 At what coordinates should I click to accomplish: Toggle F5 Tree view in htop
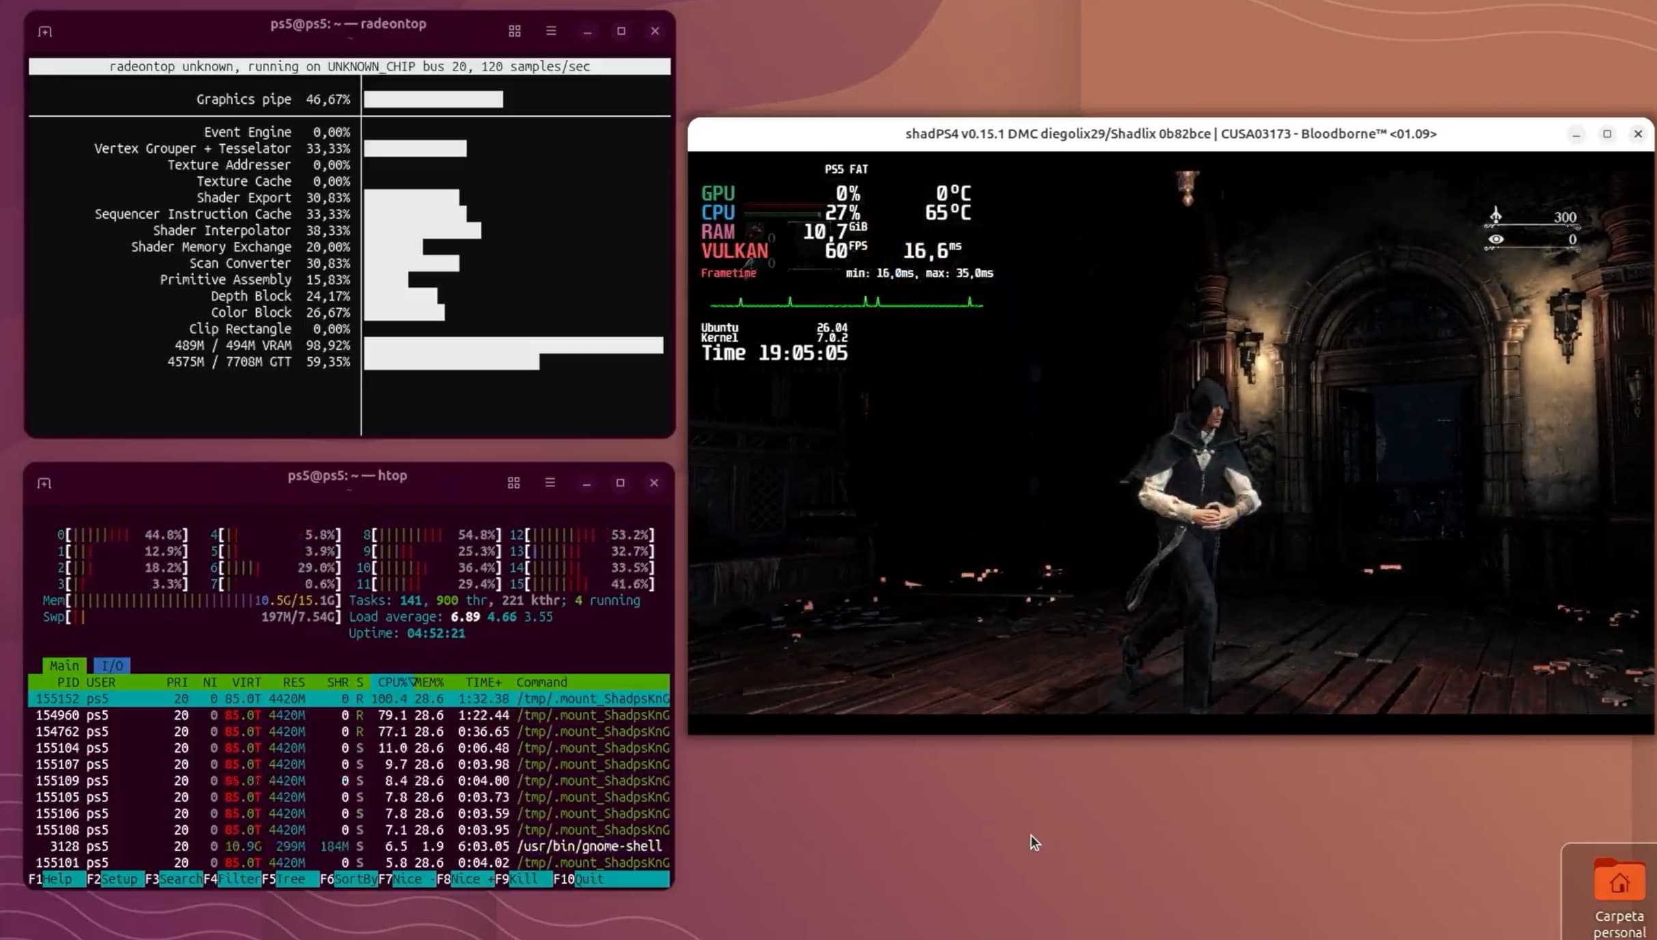click(290, 879)
